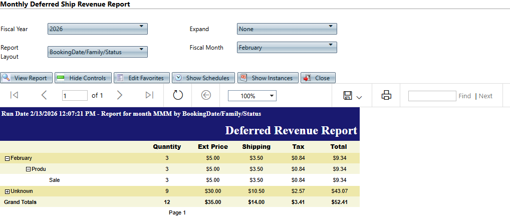Screen dimensions: 510x219
Task: Expand the Unknown row group
Action: [7, 191]
